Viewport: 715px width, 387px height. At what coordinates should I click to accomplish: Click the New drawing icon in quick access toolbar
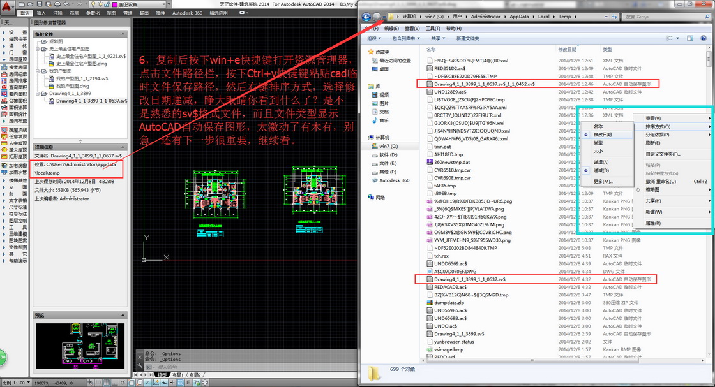pos(22,4)
